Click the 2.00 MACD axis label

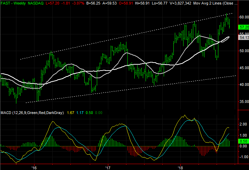click(243, 124)
